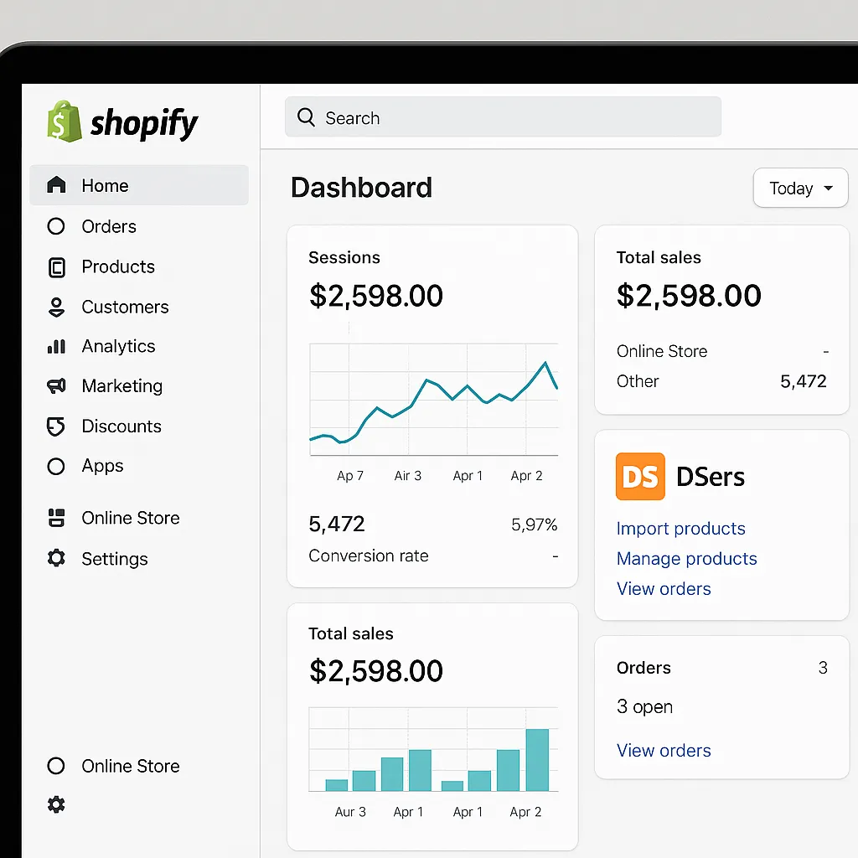
Task: Click the orange DSers DS logo
Action: (x=640, y=476)
